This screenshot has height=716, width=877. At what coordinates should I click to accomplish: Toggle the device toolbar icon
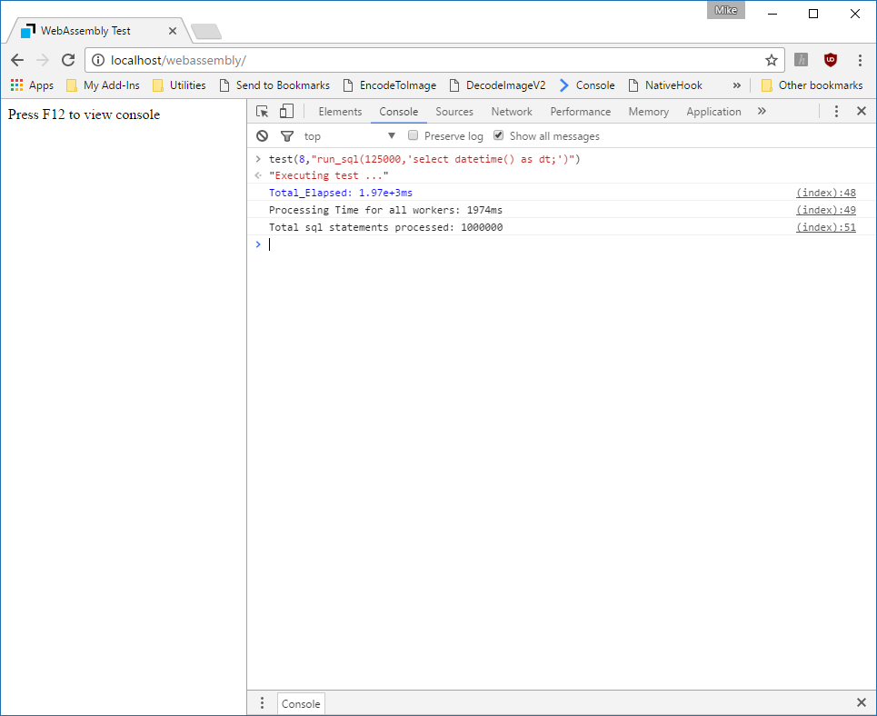(x=286, y=112)
